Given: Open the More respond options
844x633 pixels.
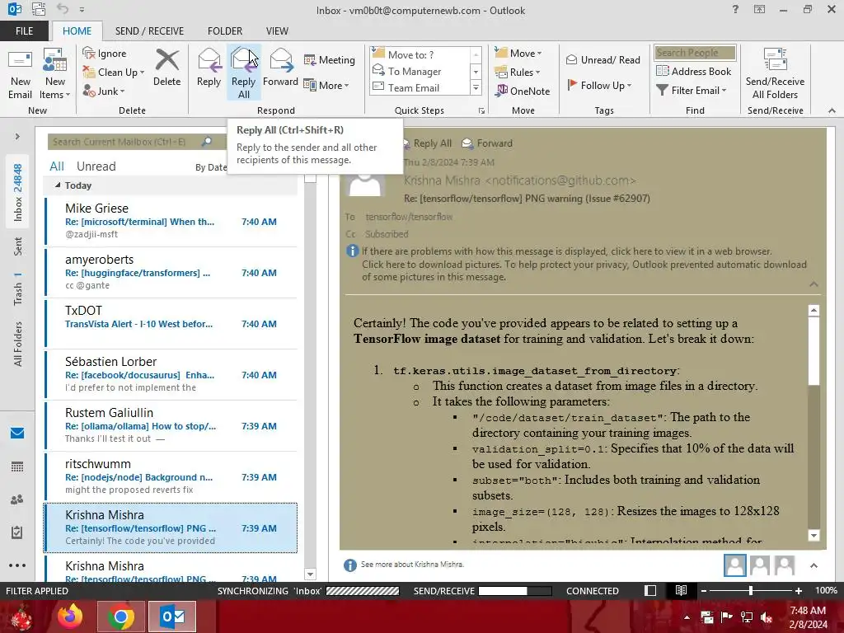Looking at the screenshot, I should click(x=326, y=85).
